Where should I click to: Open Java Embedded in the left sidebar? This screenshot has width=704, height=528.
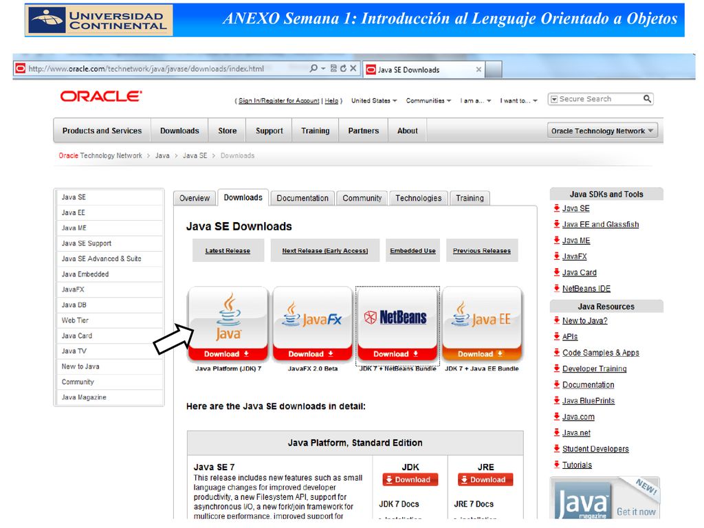tap(109, 274)
